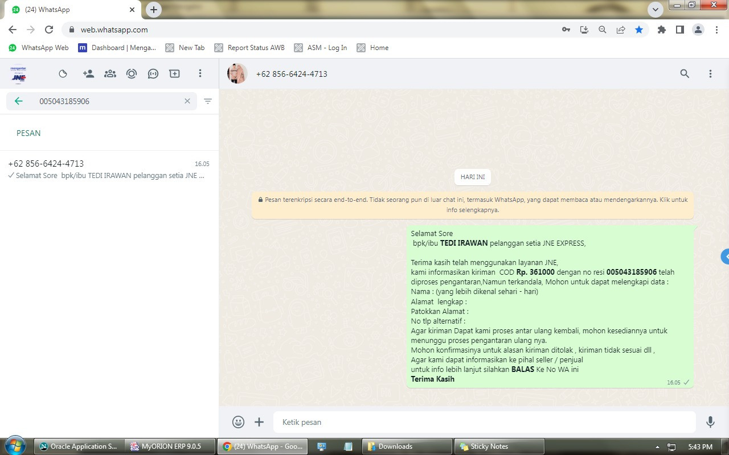Close the (24) WhatsApp tab
The image size is (729, 455).
coord(132,10)
